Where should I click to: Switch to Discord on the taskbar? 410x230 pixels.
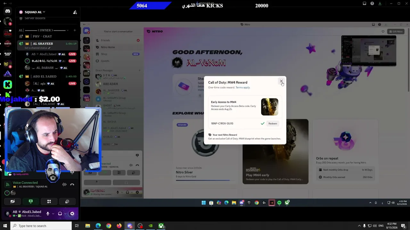130,226
